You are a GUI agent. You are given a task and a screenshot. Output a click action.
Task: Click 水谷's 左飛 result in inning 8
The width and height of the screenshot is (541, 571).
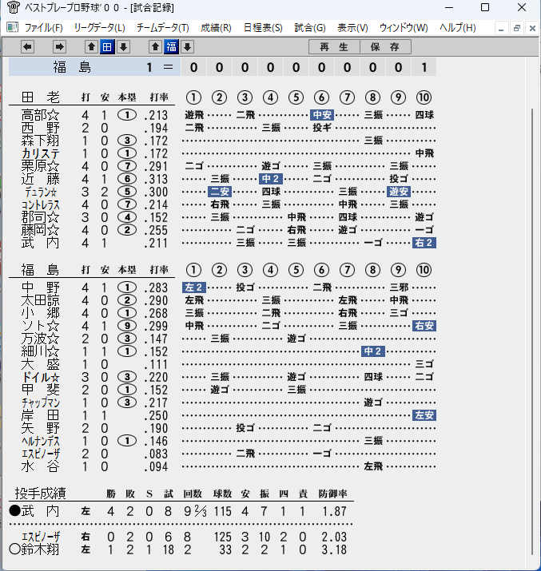373,466
